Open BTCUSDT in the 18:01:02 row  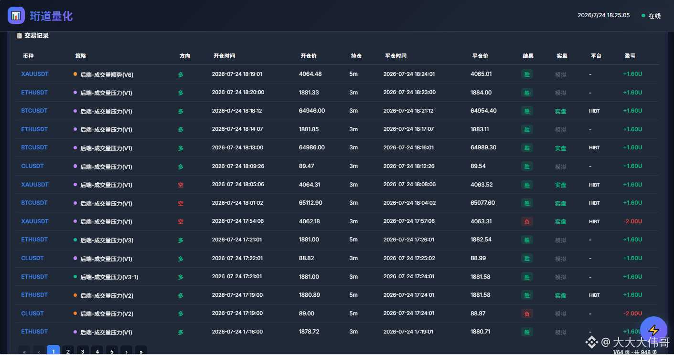tap(34, 203)
